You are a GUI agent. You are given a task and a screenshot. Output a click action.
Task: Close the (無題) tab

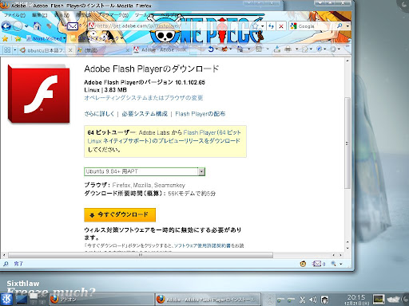click(x=128, y=50)
